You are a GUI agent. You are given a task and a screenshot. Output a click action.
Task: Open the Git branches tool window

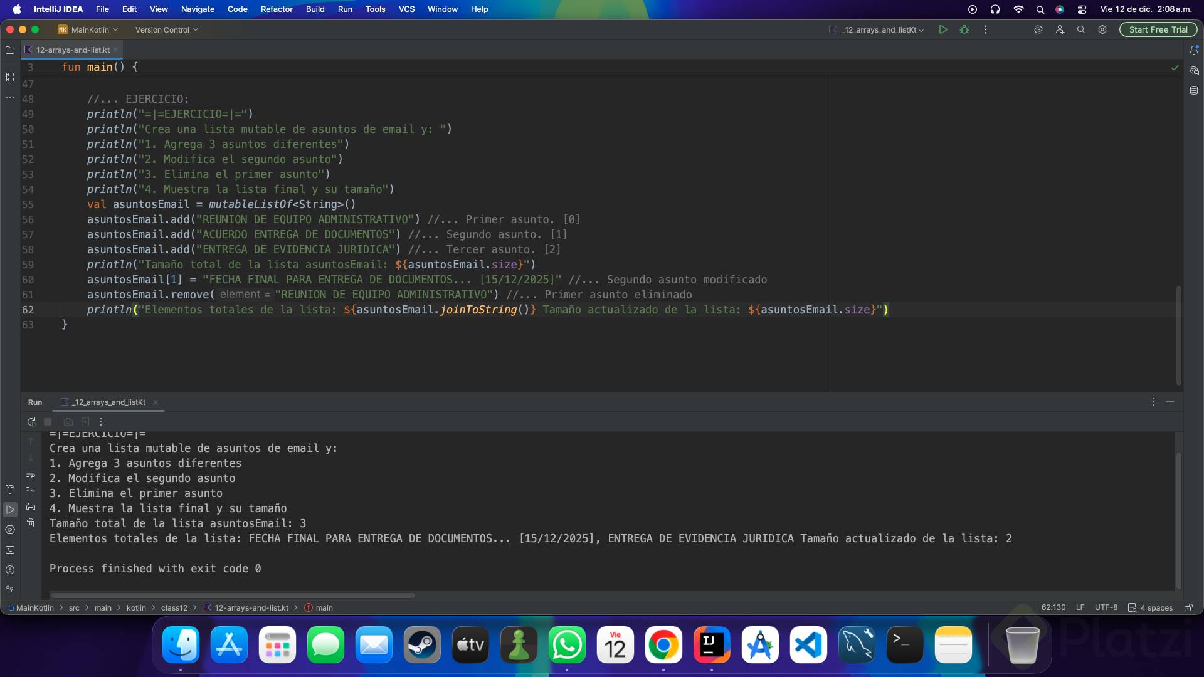click(x=10, y=590)
